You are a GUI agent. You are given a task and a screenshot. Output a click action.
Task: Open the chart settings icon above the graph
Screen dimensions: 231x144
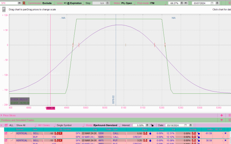4,10
